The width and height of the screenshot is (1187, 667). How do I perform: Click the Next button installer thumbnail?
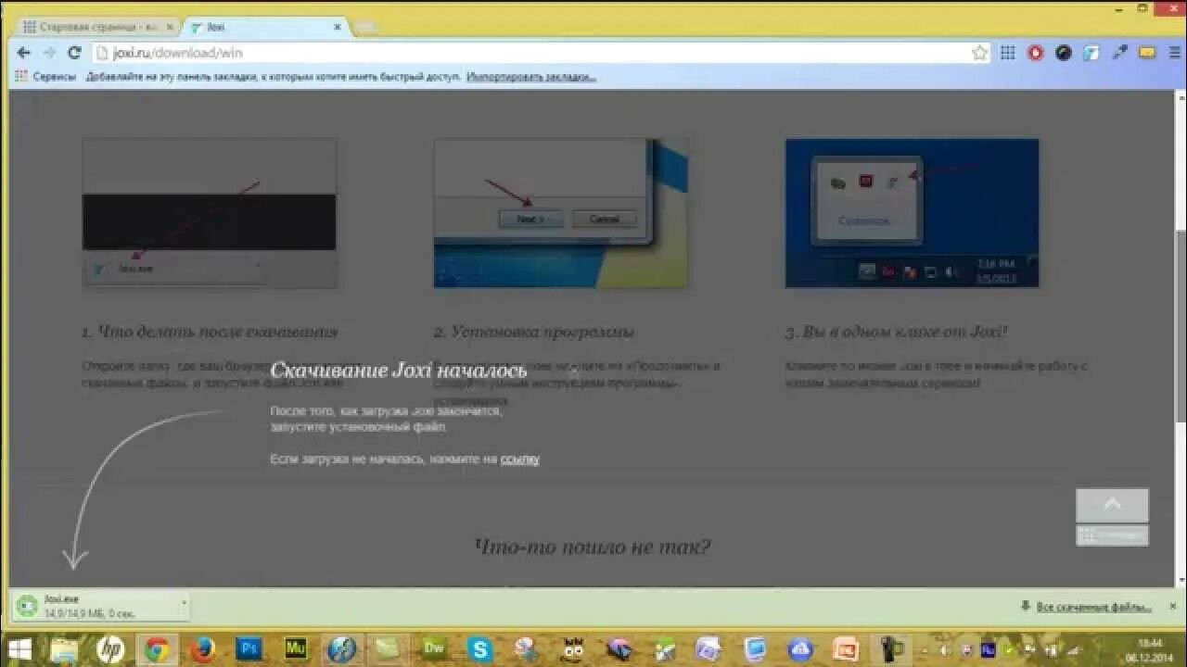561,213
